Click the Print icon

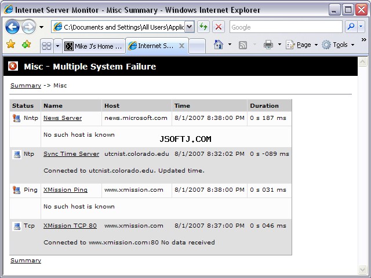268,45
